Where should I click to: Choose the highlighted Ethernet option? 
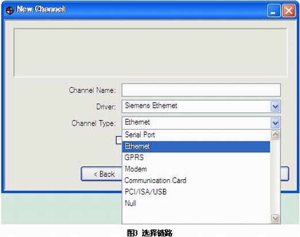[x=196, y=146]
